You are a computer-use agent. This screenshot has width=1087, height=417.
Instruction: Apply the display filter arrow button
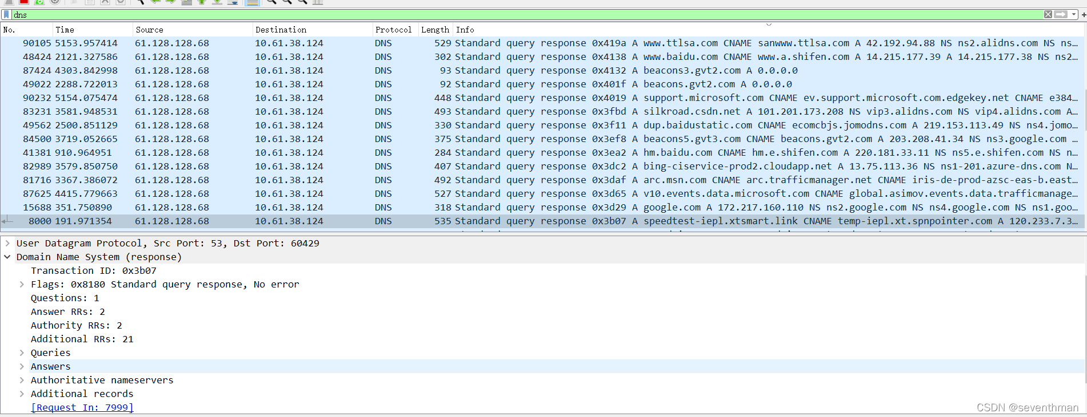coord(1061,14)
